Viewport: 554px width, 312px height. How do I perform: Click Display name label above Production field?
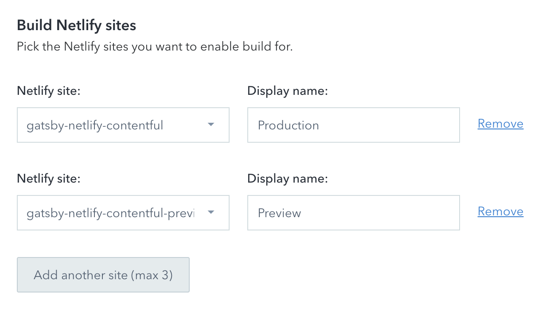(x=287, y=91)
